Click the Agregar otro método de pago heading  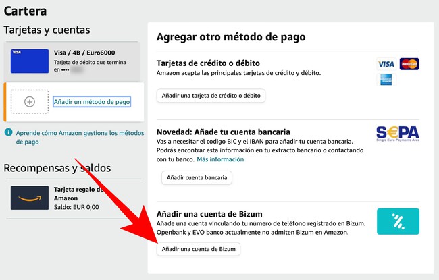pyautogui.click(x=231, y=37)
